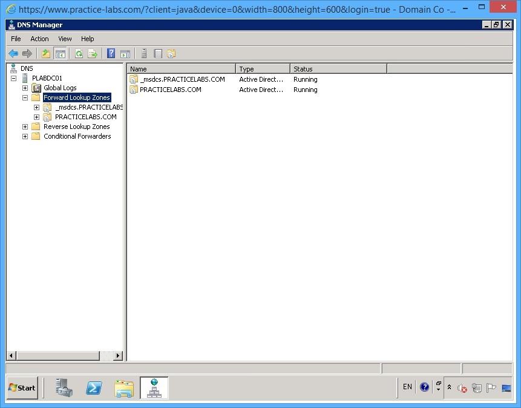Open Help using the question mark toolbar icon
The width and height of the screenshot is (521, 408).
click(x=110, y=53)
